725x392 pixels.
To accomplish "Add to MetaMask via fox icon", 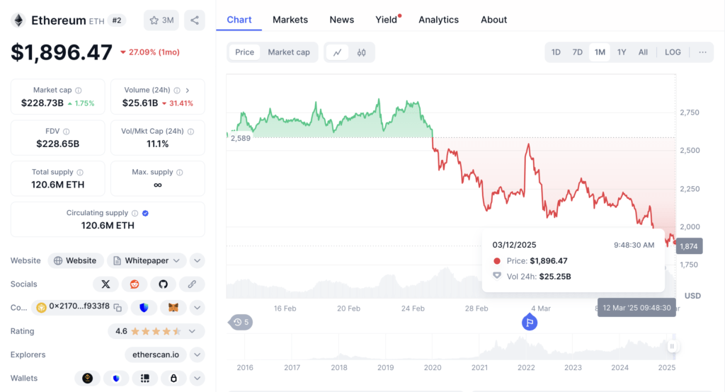I will 173,308.
